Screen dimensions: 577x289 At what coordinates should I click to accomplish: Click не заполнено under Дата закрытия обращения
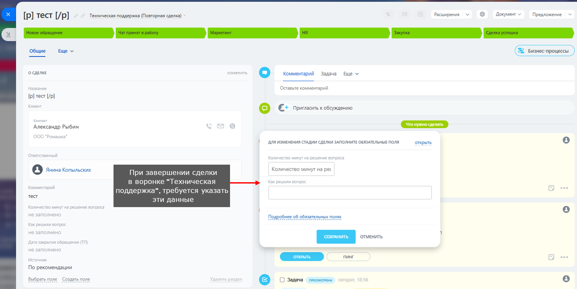pos(45,250)
